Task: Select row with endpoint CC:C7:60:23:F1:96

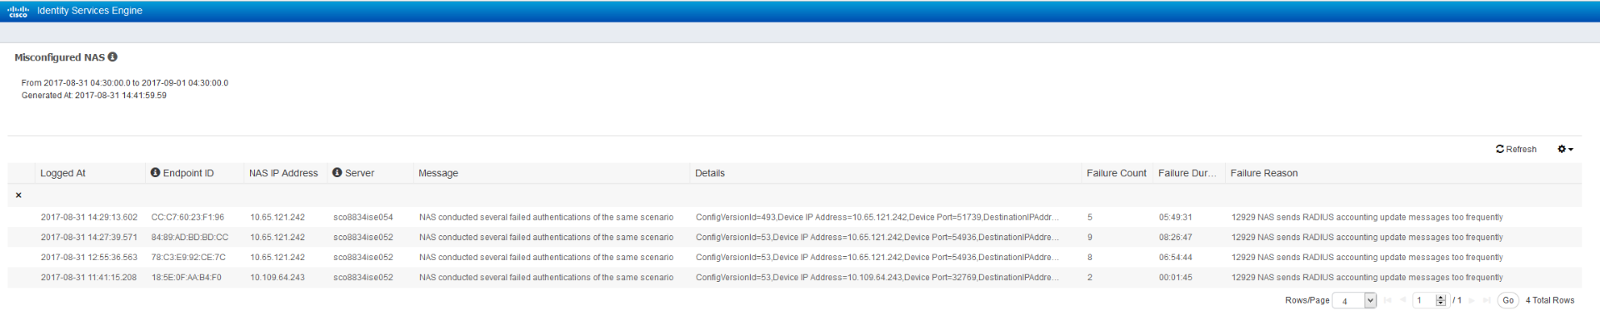Action: point(794,217)
